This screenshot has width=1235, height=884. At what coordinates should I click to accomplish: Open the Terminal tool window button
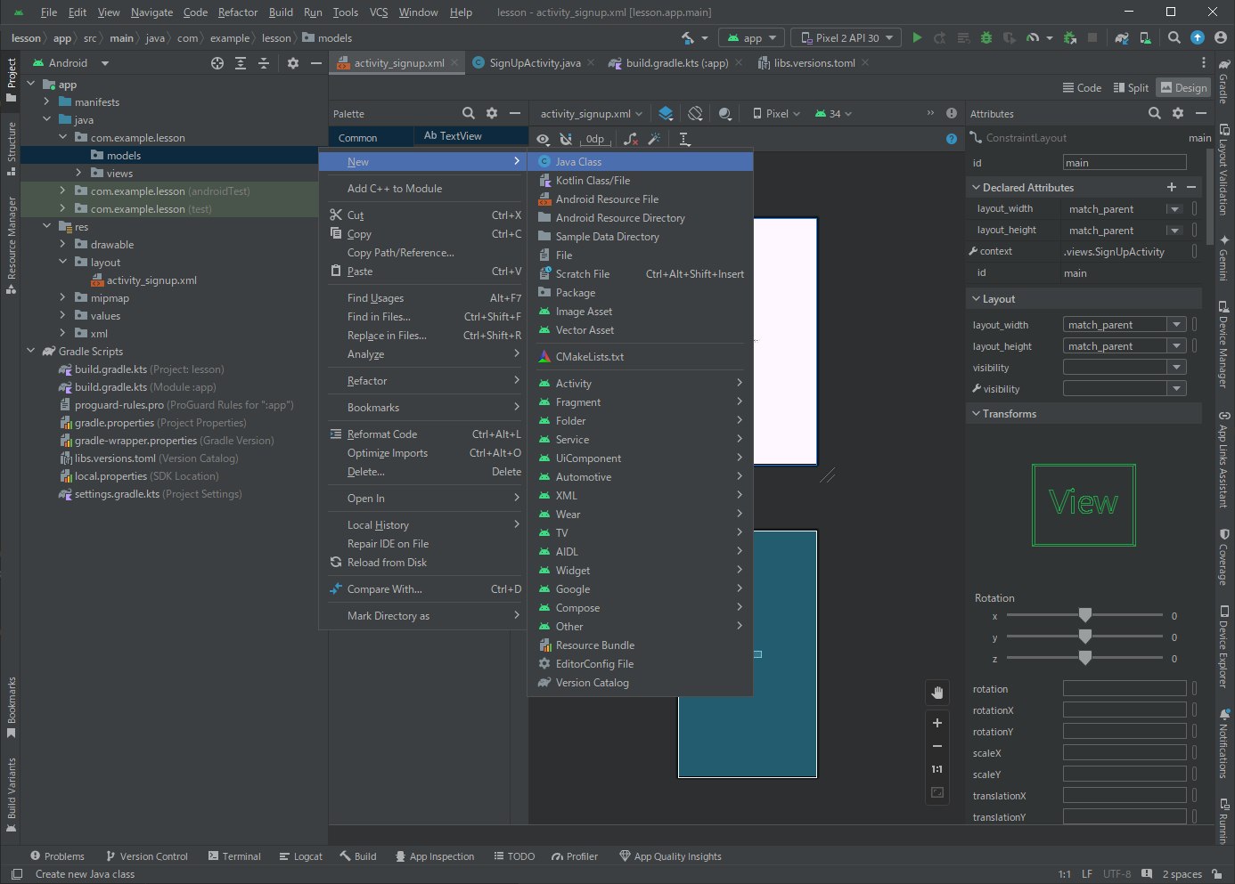(x=234, y=856)
